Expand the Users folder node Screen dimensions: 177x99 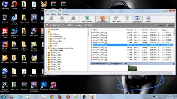pyautogui.click(x=49, y=46)
